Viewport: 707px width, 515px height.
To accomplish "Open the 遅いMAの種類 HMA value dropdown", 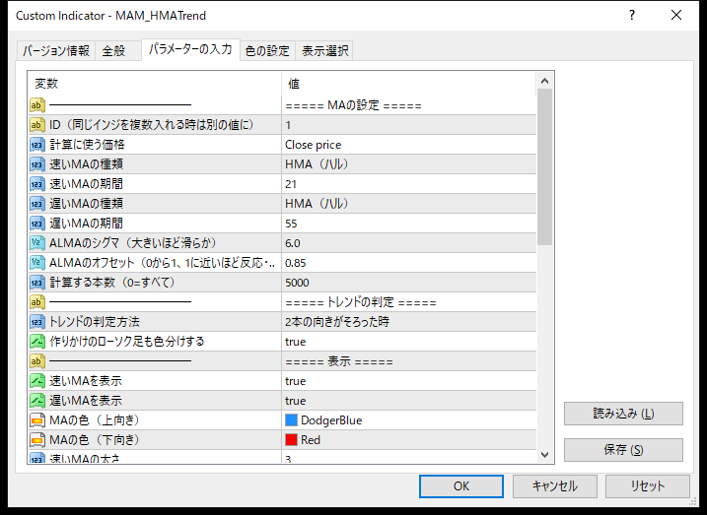I will pyautogui.click(x=409, y=204).
